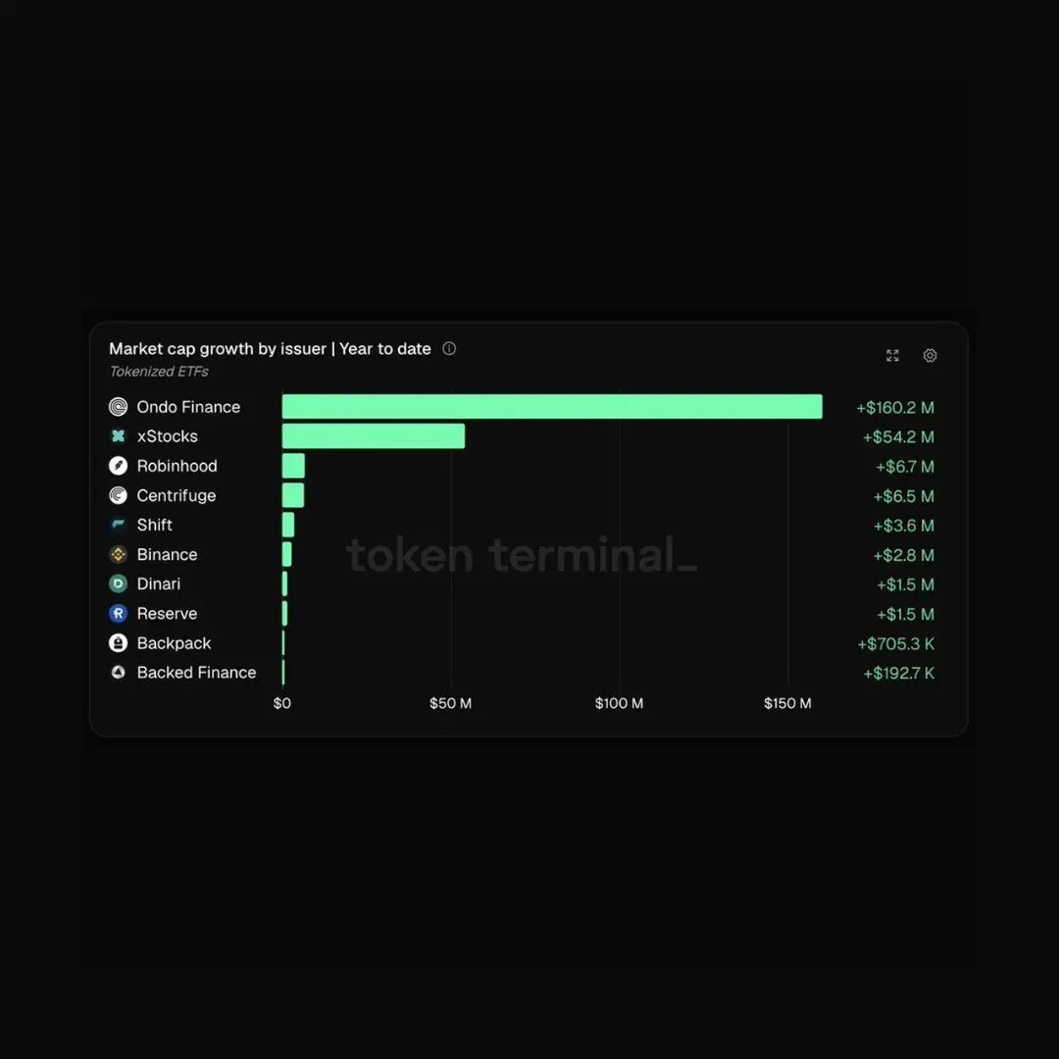Viewport: 1059px width, 1059px height.
Task: Click the Reserve logo icon
Action: 119,613
